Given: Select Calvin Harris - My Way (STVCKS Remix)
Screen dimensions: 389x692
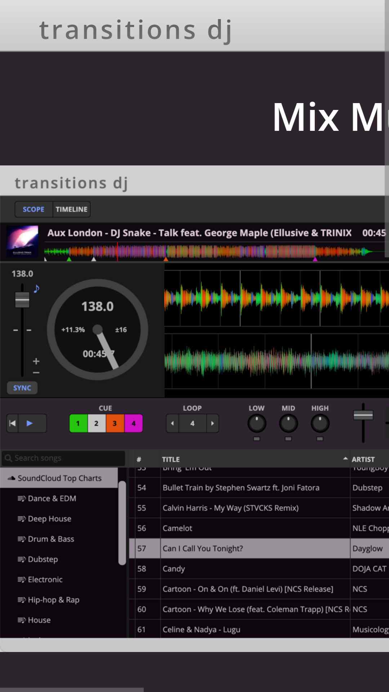Looking at the screenshot, I should coord(231,508).
